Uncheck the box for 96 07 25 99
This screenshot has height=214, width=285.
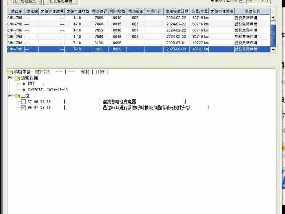click(23, 108)
